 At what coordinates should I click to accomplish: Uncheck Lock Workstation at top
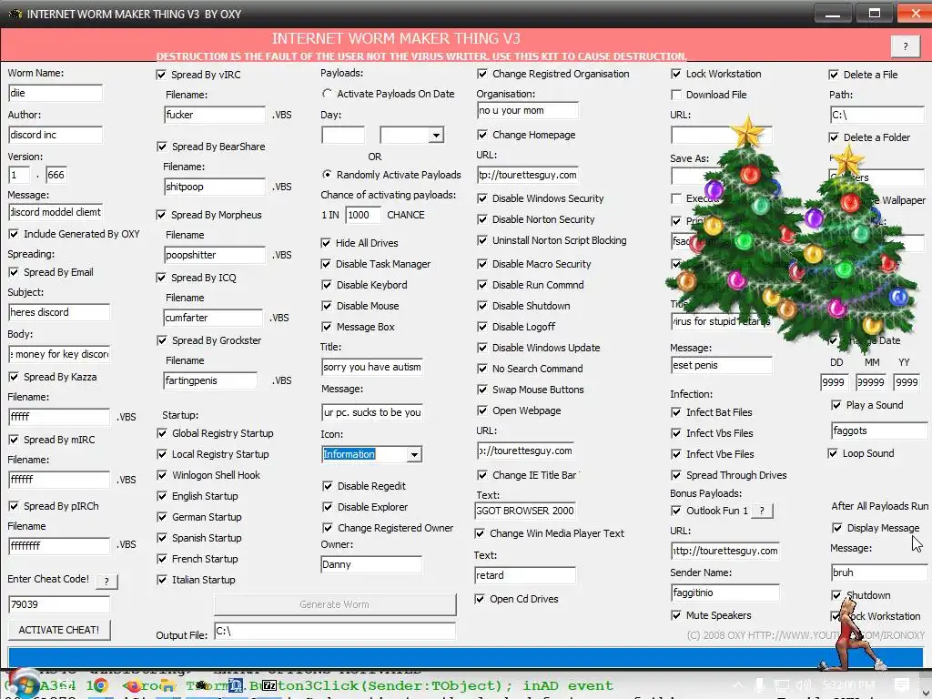[x=676, y=74]
